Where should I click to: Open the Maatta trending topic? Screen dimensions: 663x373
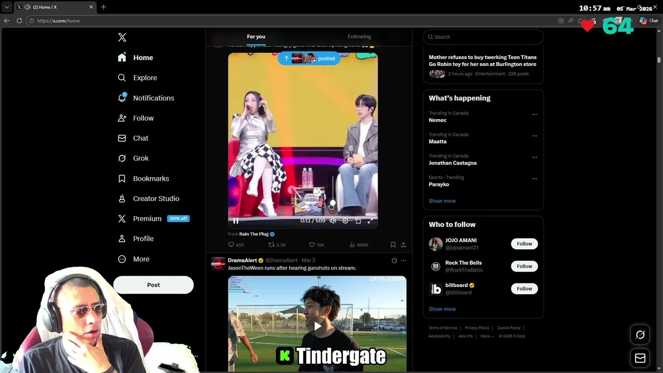point(438,141)
